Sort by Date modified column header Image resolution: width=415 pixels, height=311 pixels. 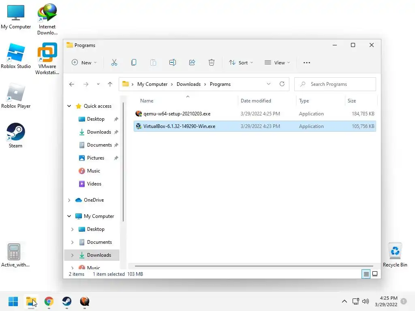coord(267,101)
